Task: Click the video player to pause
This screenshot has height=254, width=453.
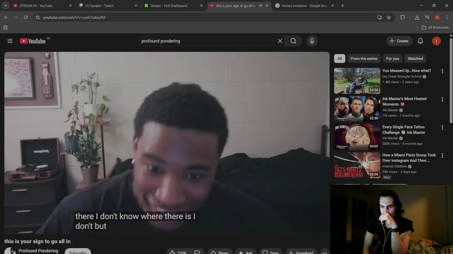Action: pyautogui.click(x=167, y=143)
